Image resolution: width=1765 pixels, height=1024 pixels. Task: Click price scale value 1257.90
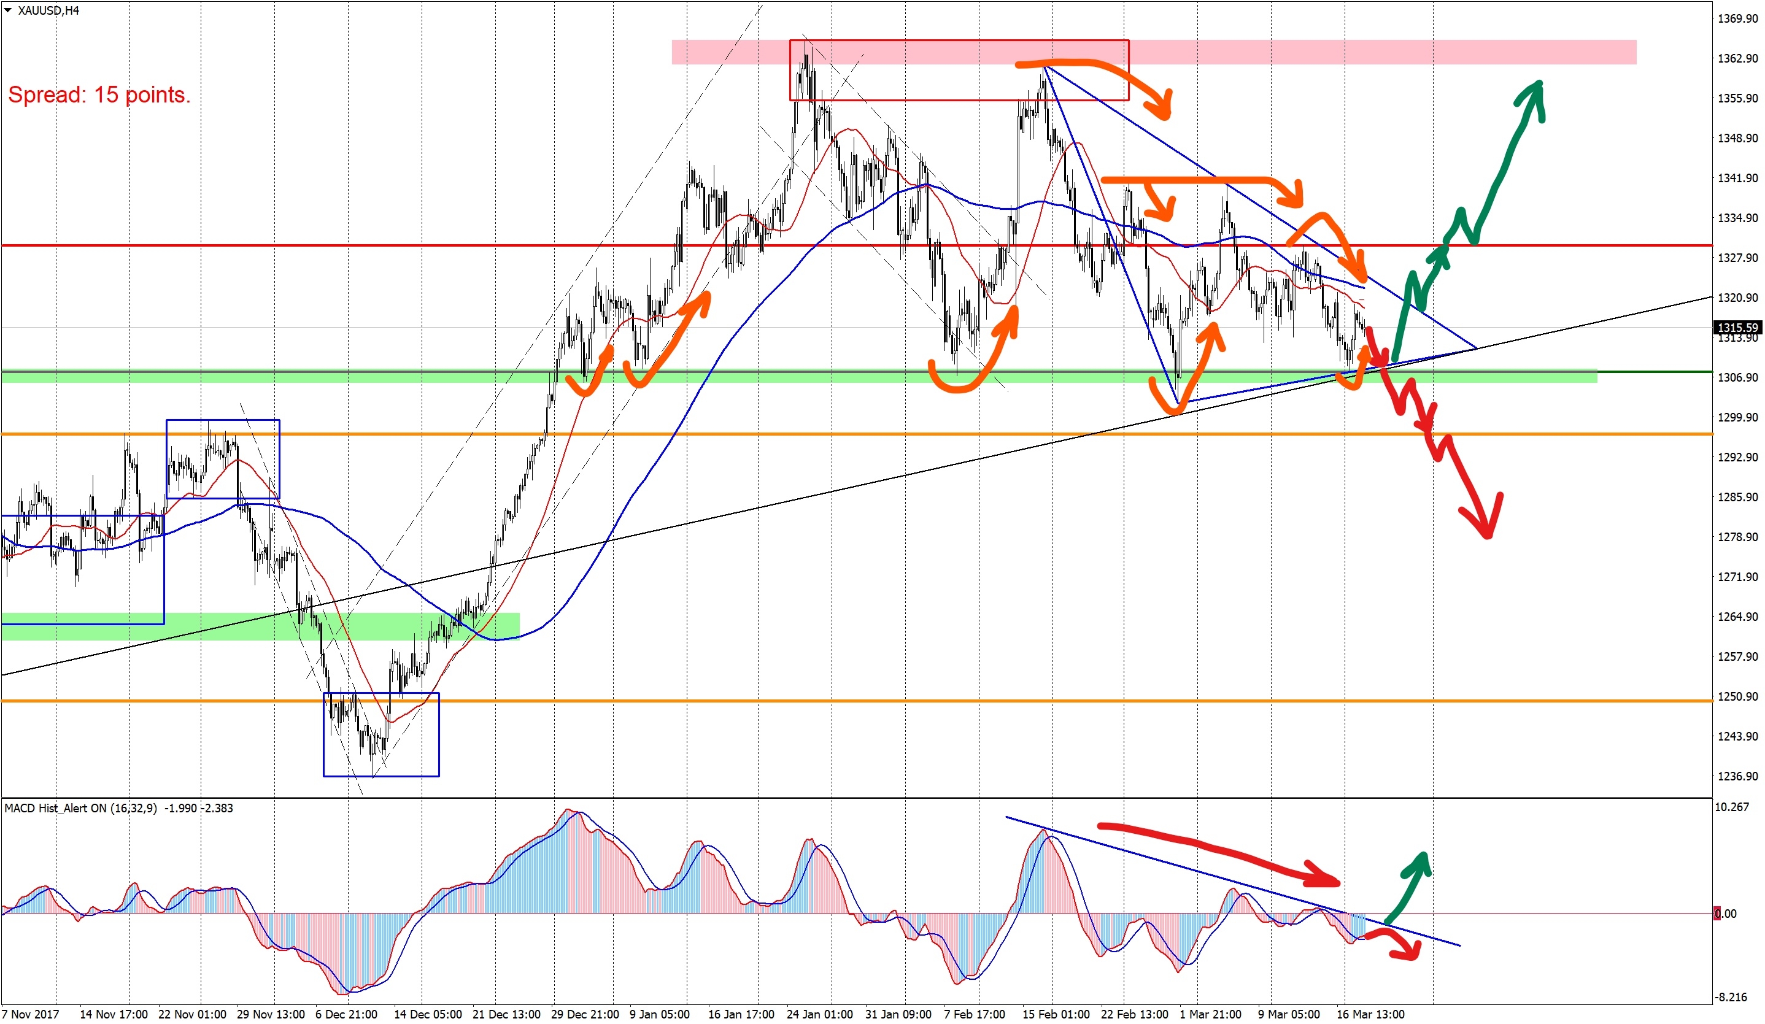(1737, 657)
